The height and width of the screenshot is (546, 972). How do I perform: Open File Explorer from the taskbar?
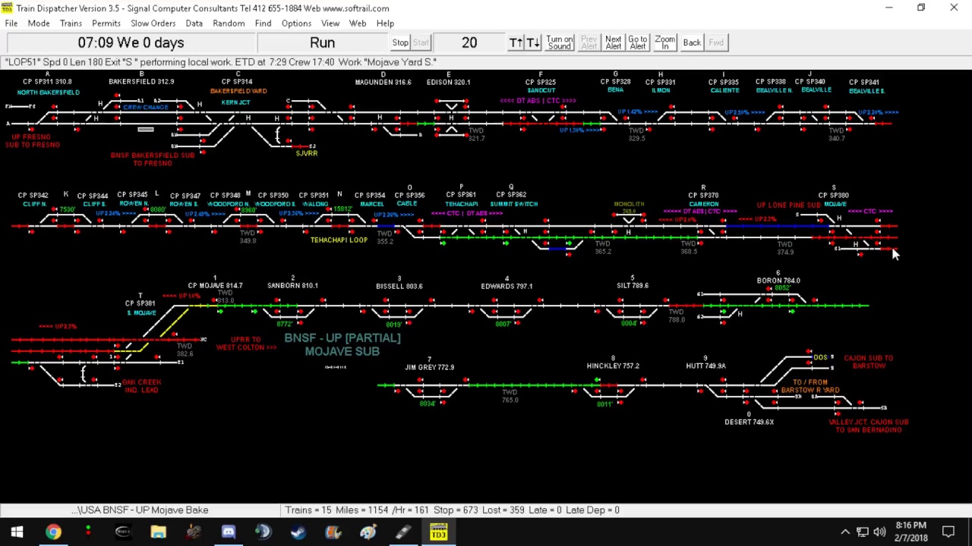coord(158,532)
